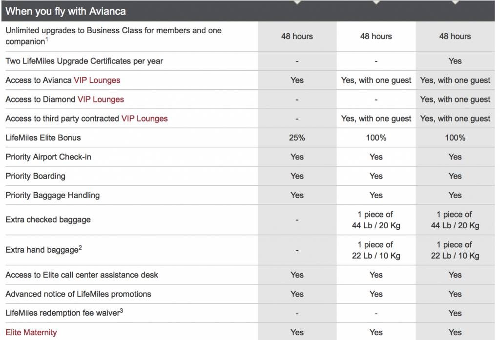Screen dimensions: 500x340
Task: Select 'LifeMiles Elite Bonus' row label
Action: [43, 138]
